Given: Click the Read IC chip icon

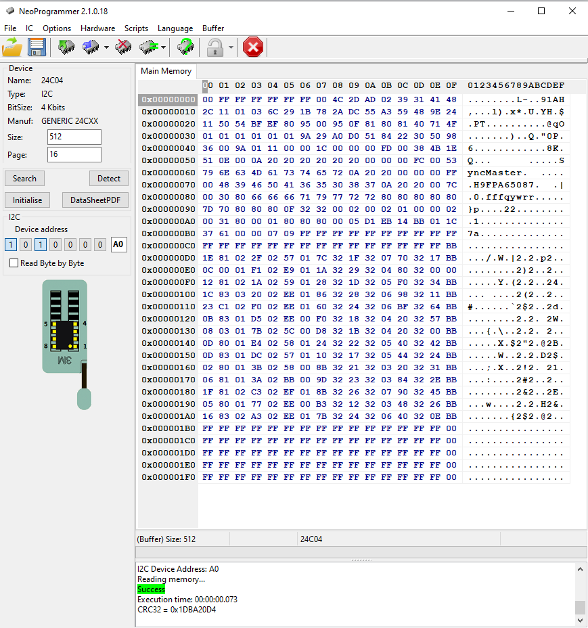Looking at the screenshot, I should pyautogui.click(x=66, y=47).
